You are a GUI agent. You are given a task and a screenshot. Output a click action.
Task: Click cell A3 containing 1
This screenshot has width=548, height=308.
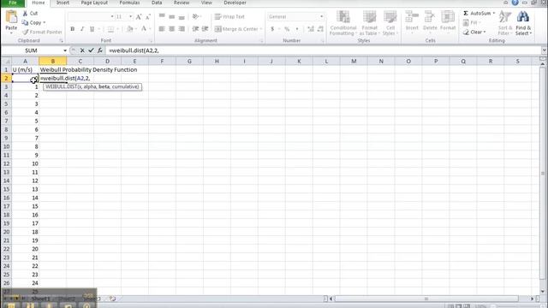tap(25, 86)
